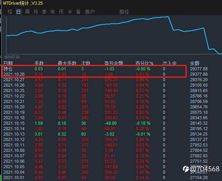This screenshot has height=181, width=222.
Task: Click the -49.80 loss amount
Action: 110,123
